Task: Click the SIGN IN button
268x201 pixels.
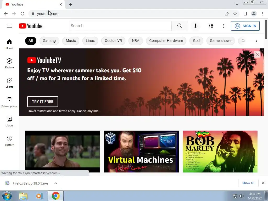Action: coord(245,26)
